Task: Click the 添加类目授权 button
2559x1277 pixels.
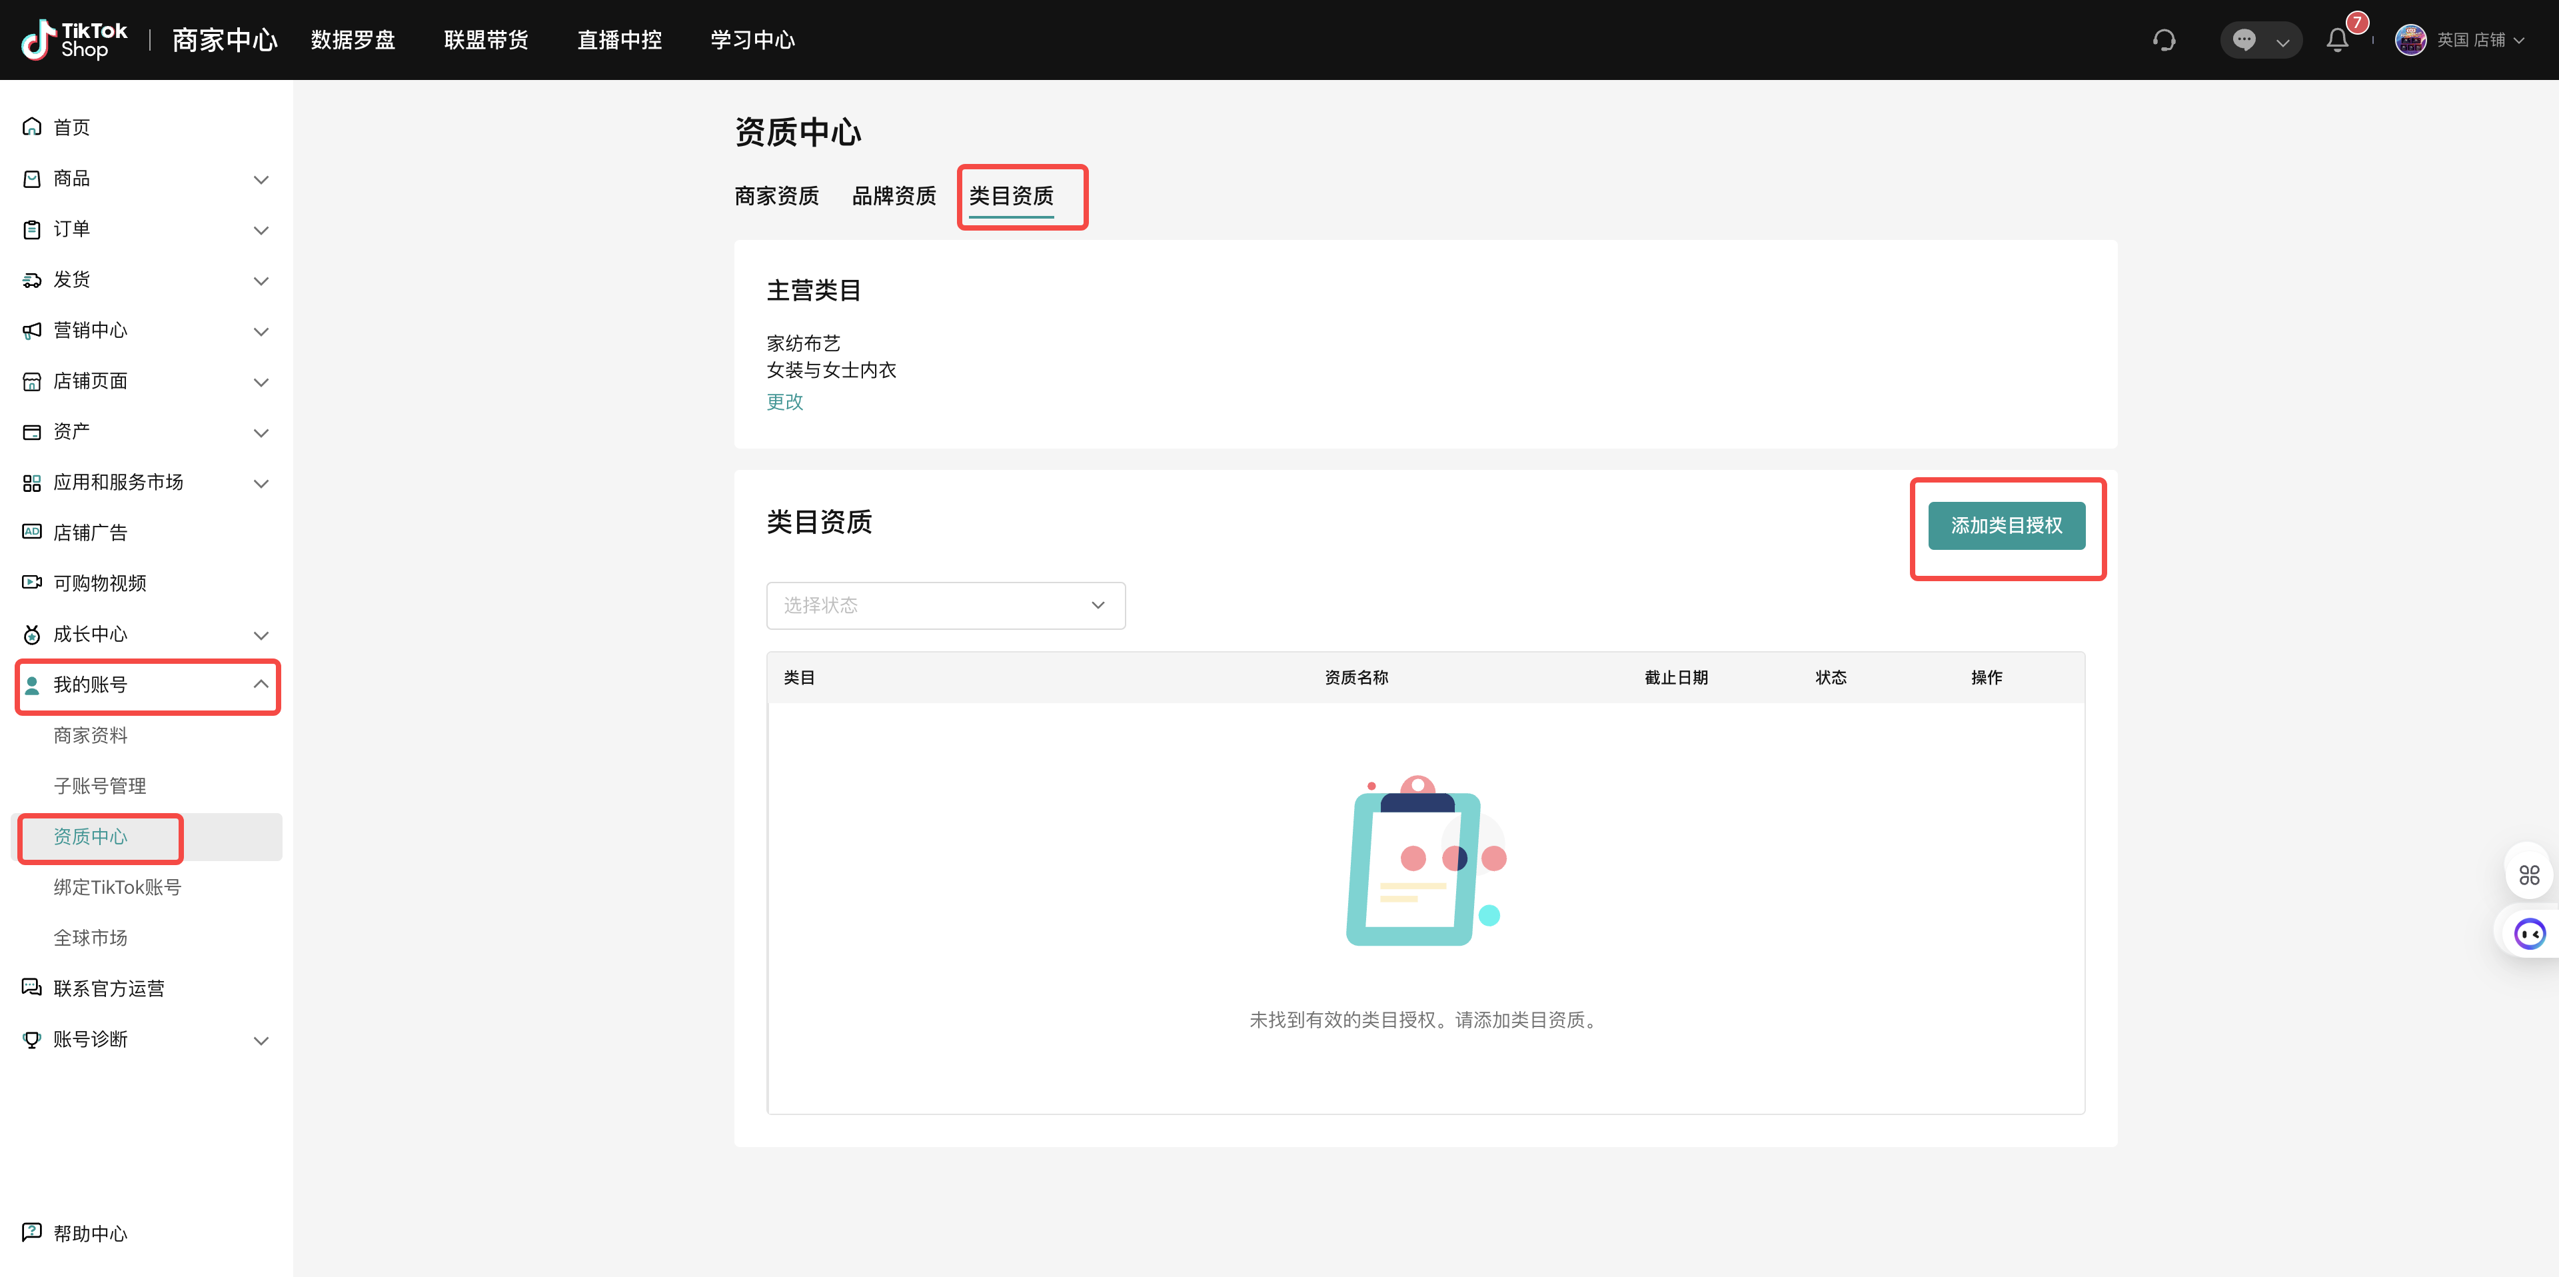Action: click(2006, 526)
